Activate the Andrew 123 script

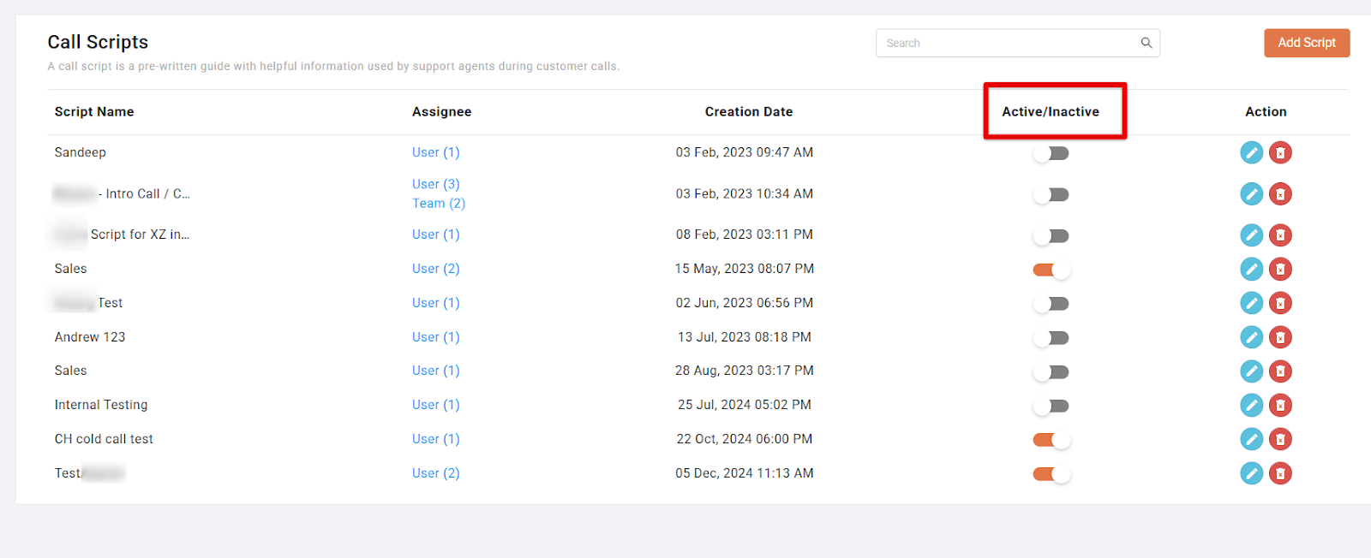click(1051, 338)
